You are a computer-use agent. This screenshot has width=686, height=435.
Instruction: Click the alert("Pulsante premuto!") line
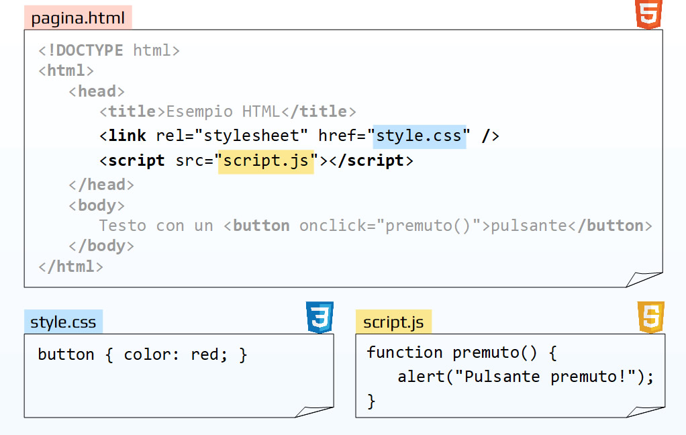[x=526, y=377]
